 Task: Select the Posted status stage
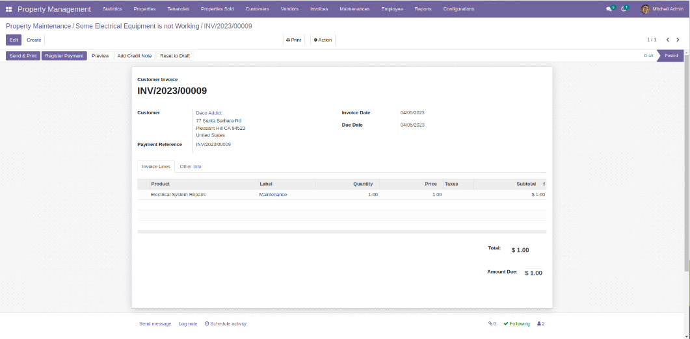(670, 56)
